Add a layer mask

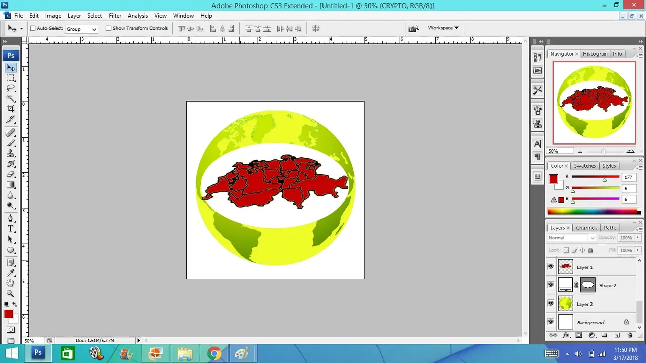(579, 335)
